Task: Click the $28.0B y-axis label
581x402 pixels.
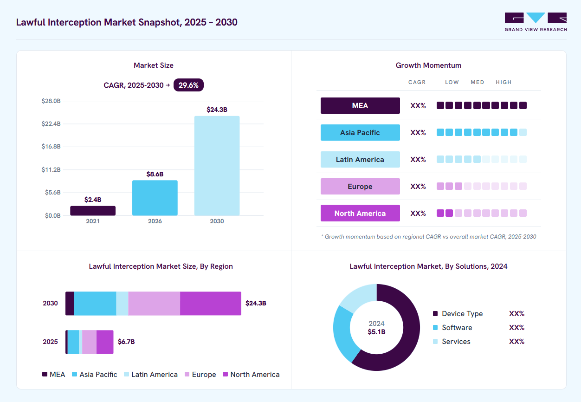Action: tap(51, 101)
